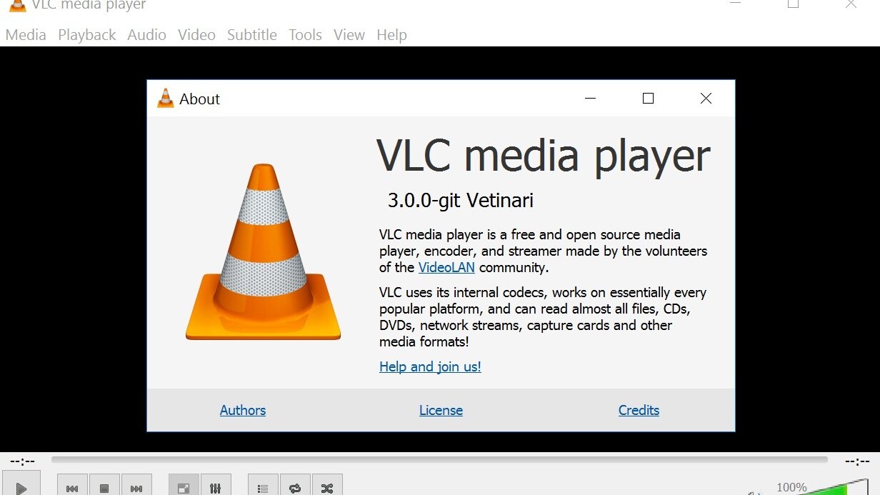The image size is (880, 495).
Task: Click the playback seek bar
Action: tap(439, 460)
